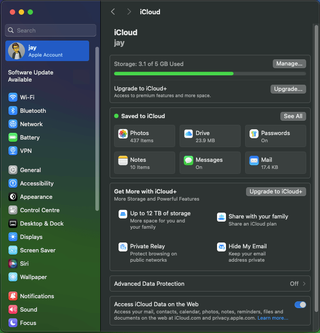Open the Learn more... link
Image resolution: width=320 pixels, height=333 pixels.
click(273, 318)
